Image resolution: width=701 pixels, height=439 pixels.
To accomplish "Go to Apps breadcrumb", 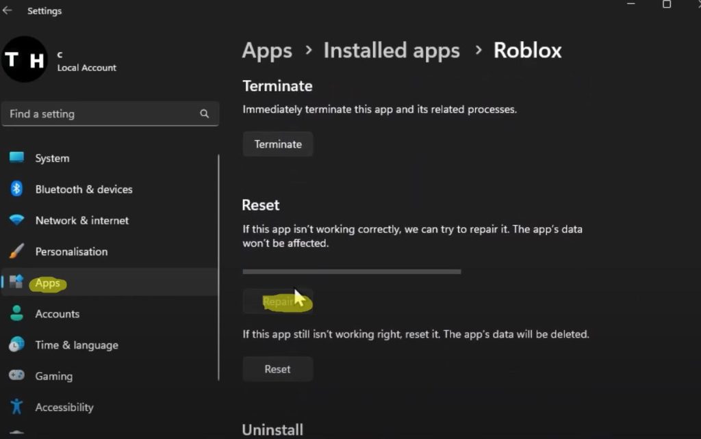I will [x=267, y=51].
